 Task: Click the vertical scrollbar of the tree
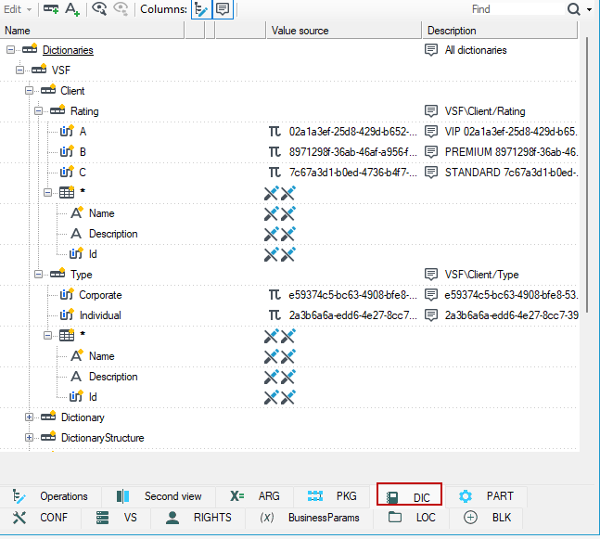point(587,174)
